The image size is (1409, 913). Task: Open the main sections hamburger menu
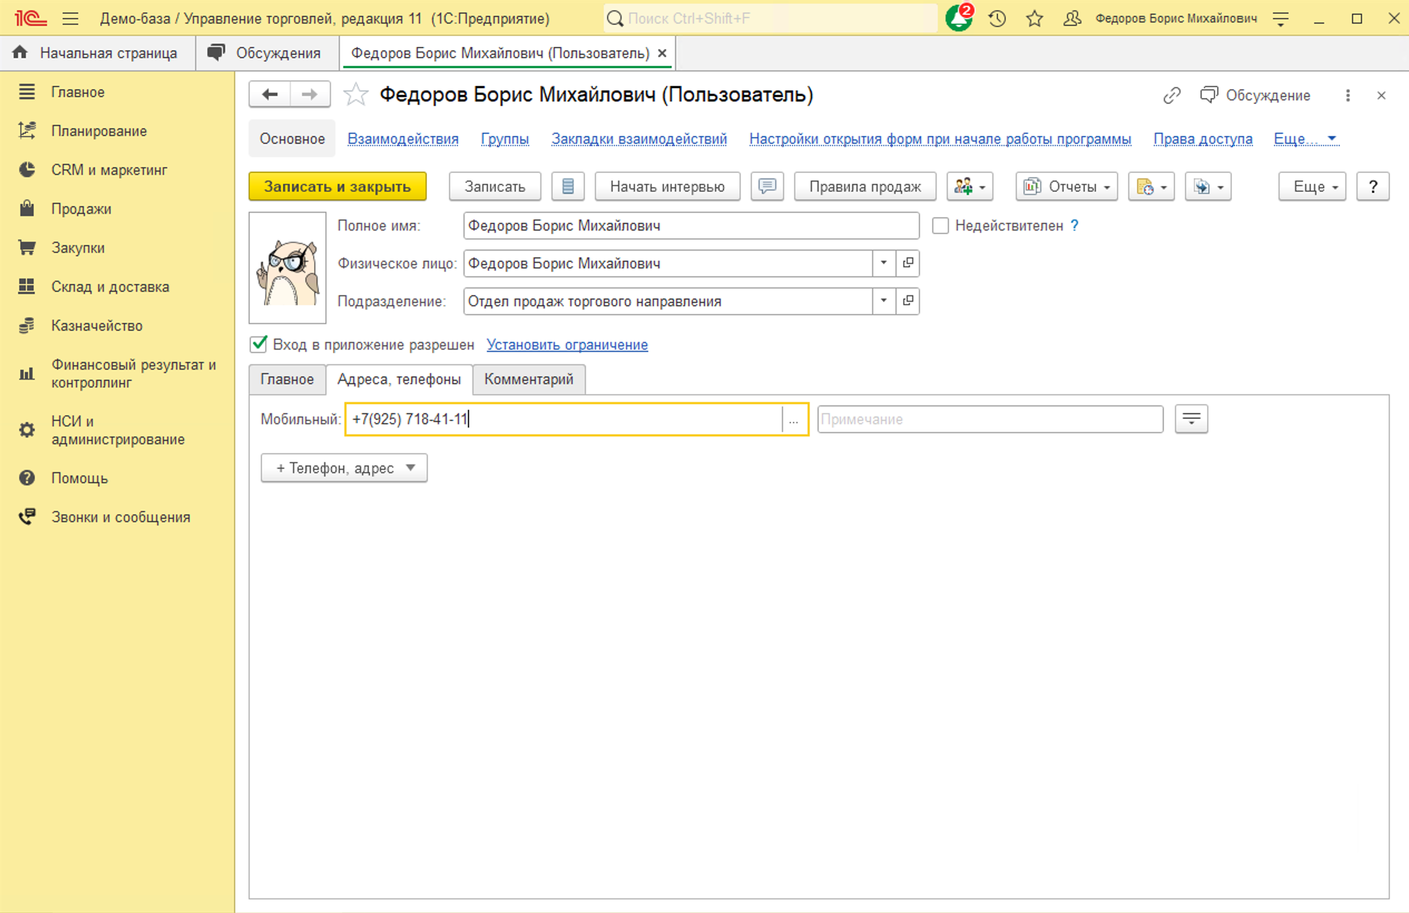70,18
